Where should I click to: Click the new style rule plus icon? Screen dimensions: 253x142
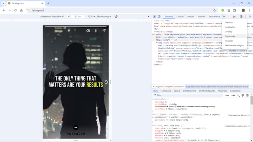tap(238, 95)
